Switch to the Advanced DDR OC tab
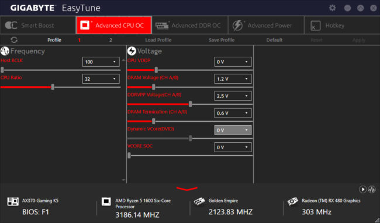Viewport: 380px width, 223px height. [x=190, y=25]
